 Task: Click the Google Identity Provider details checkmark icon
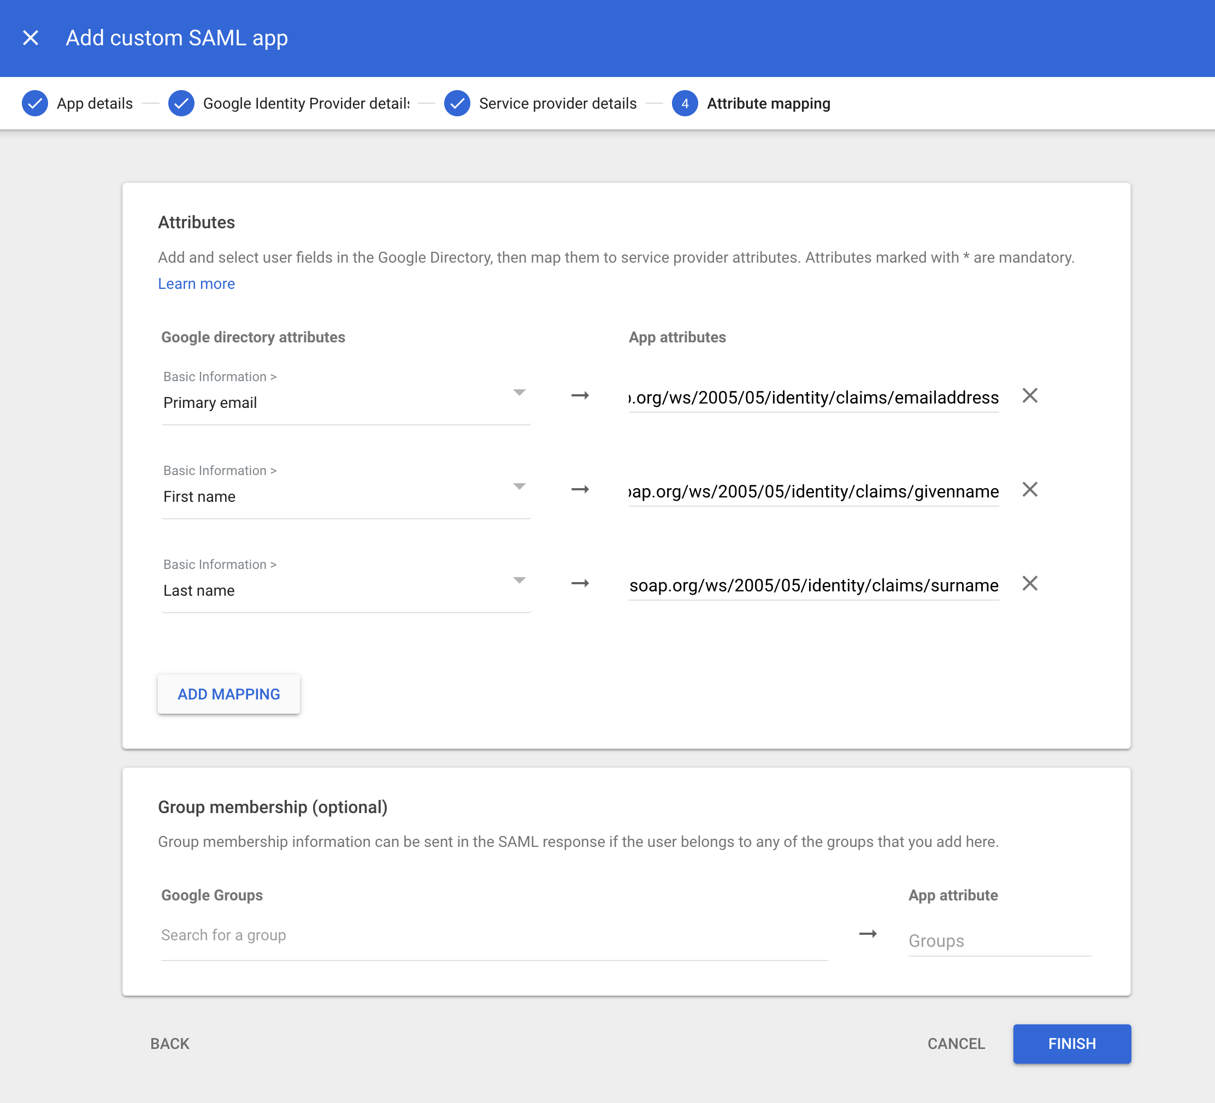[x=181, y=103]
